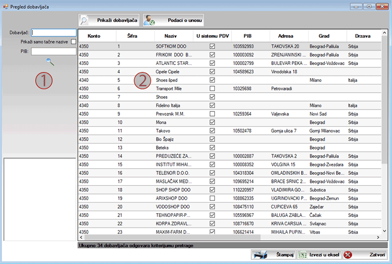Image resolution: width=392 pixels, height=264 pixels.
Task: Click the KORPA ZDRAVL... cell
Action: click(174, 223)
